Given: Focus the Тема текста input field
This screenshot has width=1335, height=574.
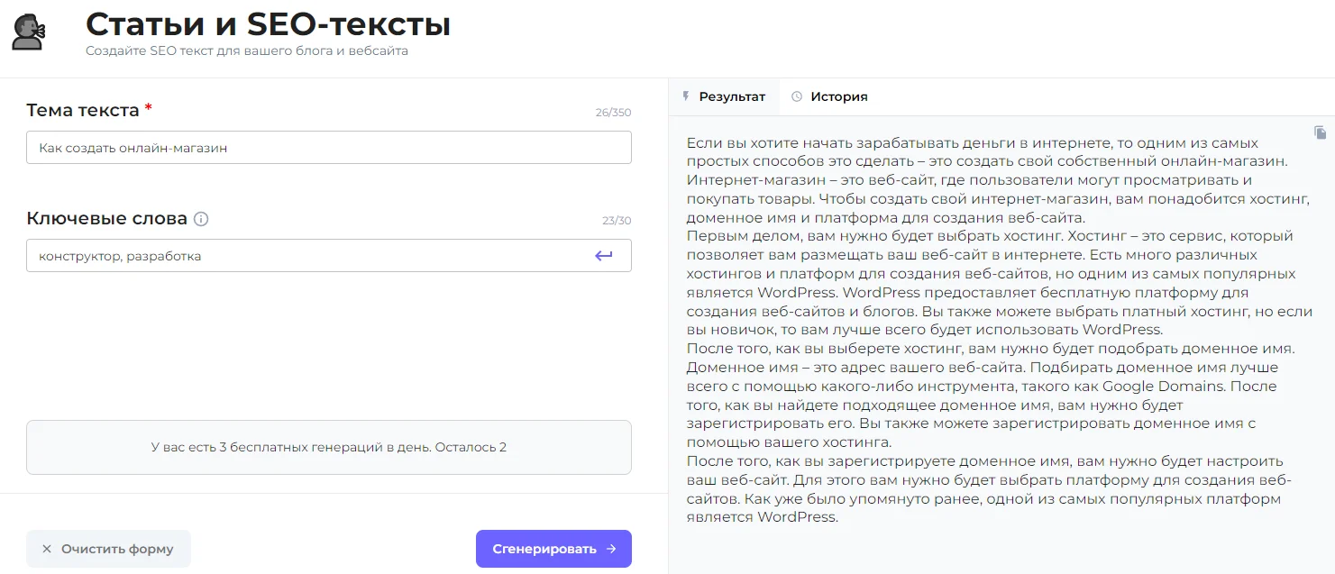Looking at the screenshot, I should 328,148.
